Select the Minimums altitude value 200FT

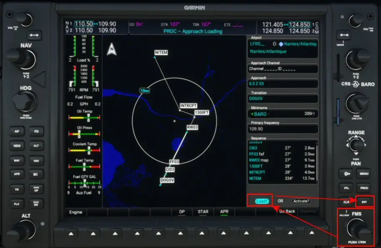tap(310, 114)
